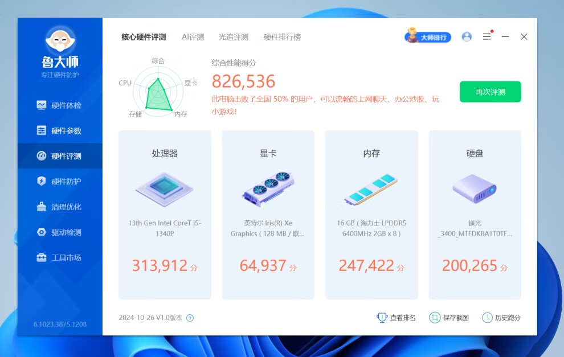Click the hard disk illustration
Viewport: 564px width, 357px height.
pos(475,188)
